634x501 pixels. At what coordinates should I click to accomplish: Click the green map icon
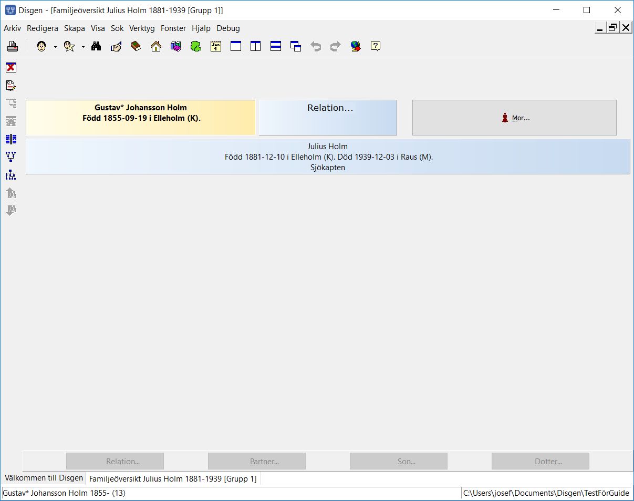(x=196, y=46)
